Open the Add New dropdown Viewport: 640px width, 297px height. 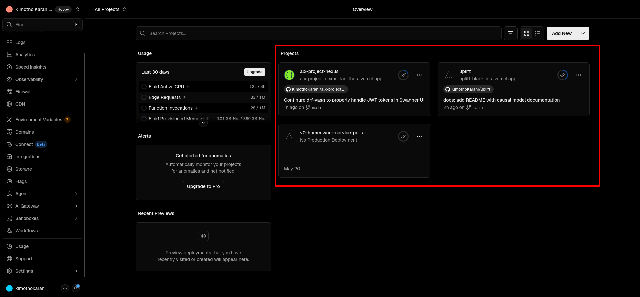[x=568, y=33]
